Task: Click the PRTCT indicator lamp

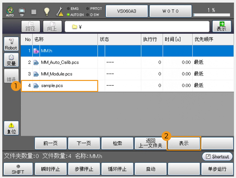Action: coord(88,8)
